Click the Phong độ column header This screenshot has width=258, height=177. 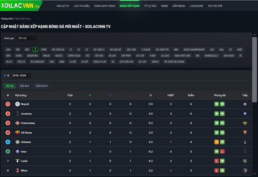coord(220,95)
